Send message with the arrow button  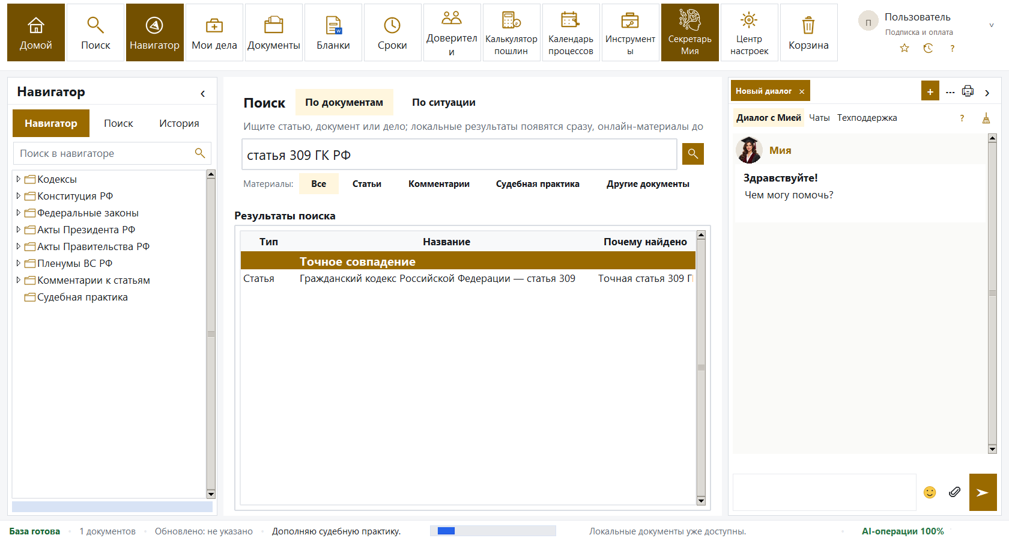(983, 492)
